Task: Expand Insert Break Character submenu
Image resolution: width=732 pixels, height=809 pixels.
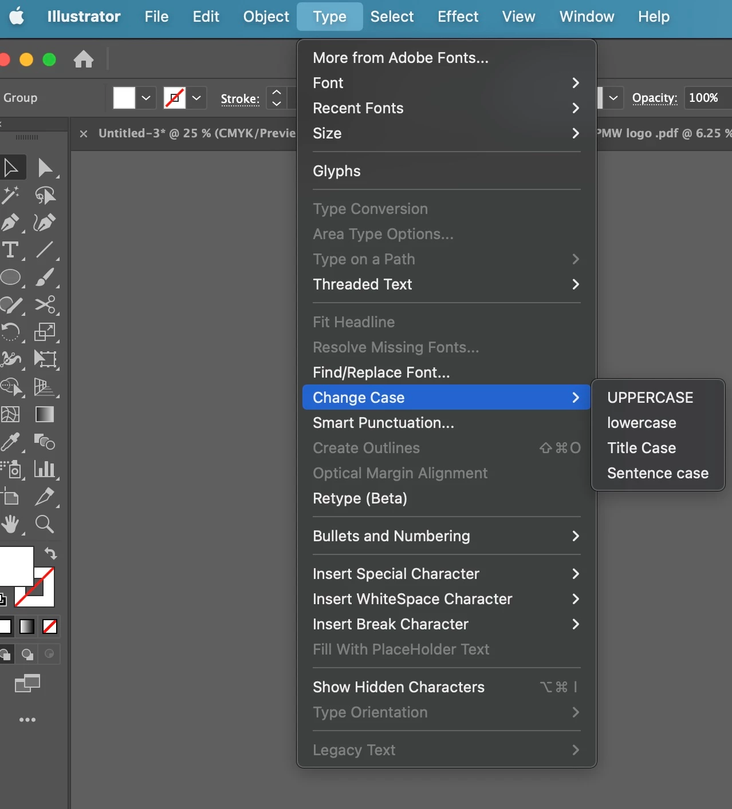Action: coord(446,624)
